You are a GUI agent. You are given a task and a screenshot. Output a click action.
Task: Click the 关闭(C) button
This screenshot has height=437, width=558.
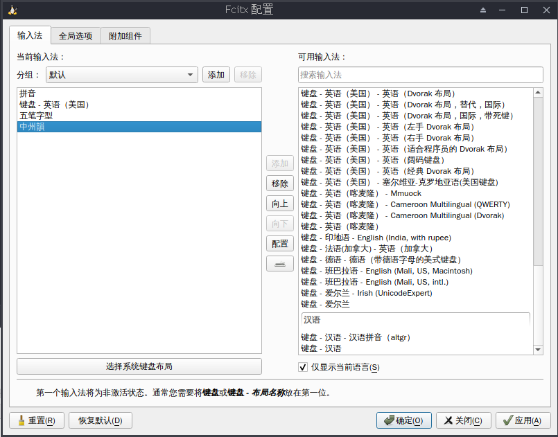463,420
